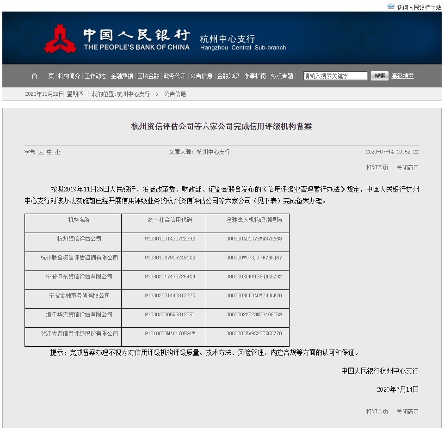Image resolution: width=444 pixels, height=430 pixels.
Task: Set font size to 小
Action: [x=58, y=152]
